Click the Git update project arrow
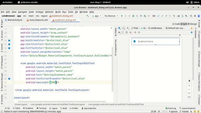201x113 pixels. click(159, 16)
